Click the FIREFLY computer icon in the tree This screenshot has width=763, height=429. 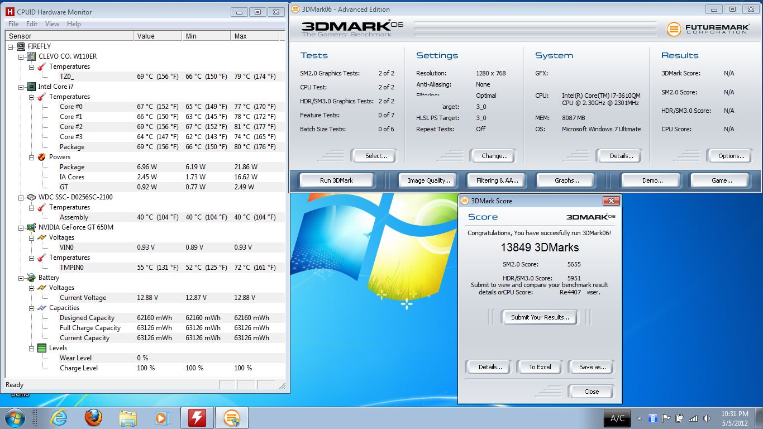(21, 46)
